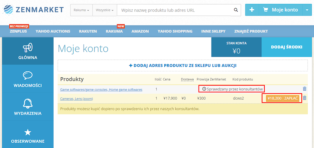Viewport: 314px width, 148px height.
Task: Go to Rakuten tab
Action: click(88, 31)
